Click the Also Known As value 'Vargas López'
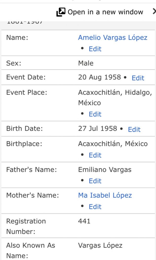This screenshot has width=156, height=260. pos(100,246)
